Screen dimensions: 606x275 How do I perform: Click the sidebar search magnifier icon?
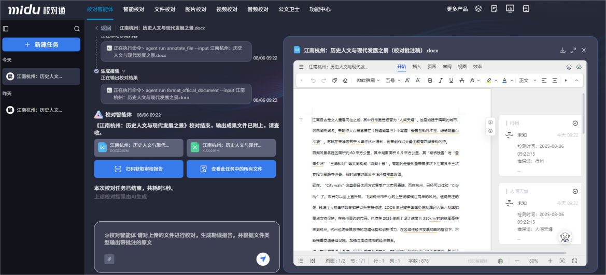coord(77,28)
